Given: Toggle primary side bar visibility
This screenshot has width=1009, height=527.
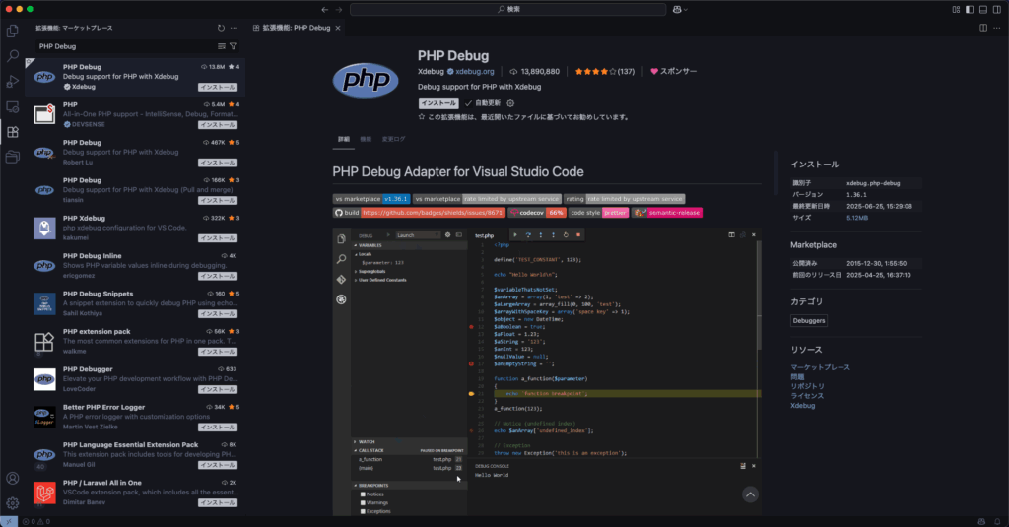Looking at the screenshot, I should coord(970,9).
